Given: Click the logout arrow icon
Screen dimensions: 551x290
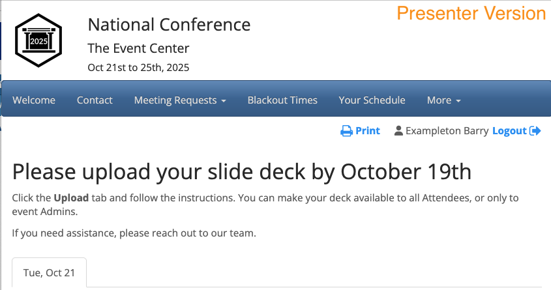Looking at the screenshot, I should pos(535,131).
